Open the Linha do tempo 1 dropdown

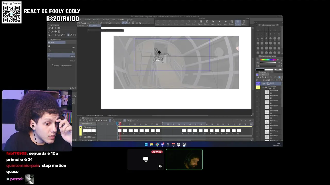[88, 123]
